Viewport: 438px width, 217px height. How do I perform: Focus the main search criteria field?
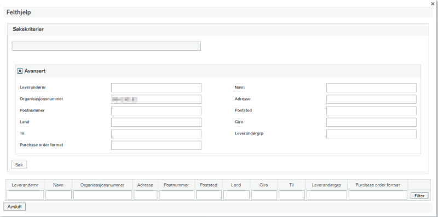click(106, 46)
